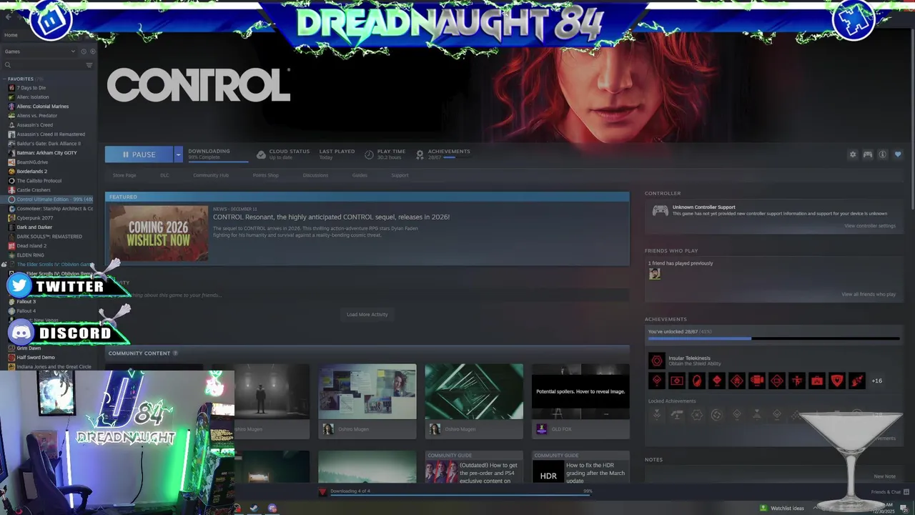This screenshot has width=915, height=515.
Task: Click the BeamNG.drive game icon
Action: 11,162
